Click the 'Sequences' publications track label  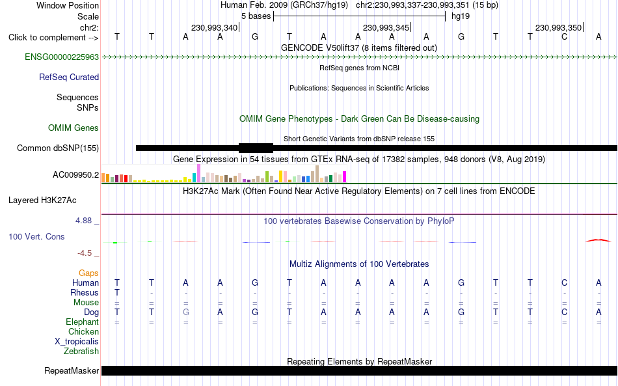coord(77,98)
